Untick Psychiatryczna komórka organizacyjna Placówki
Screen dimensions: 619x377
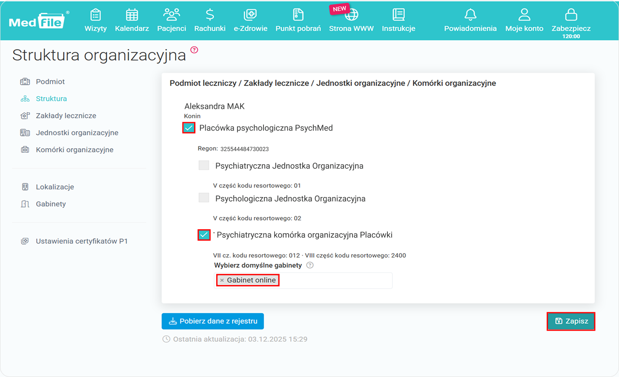pyautogui.click(x=204, y=235)
